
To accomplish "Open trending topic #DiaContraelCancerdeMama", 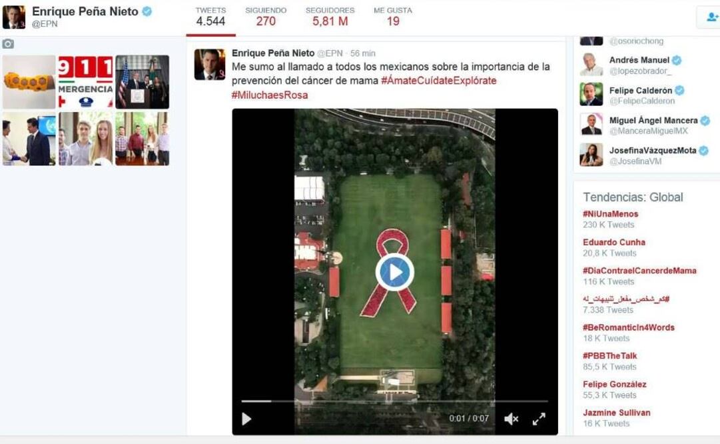I will pos(639,271).
